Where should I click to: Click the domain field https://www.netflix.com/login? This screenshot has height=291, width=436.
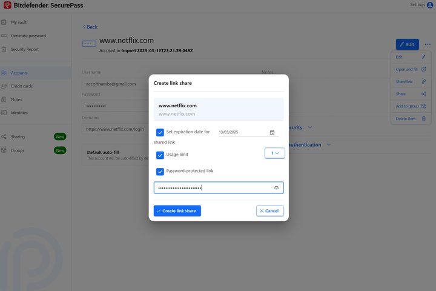coord(115,129)
